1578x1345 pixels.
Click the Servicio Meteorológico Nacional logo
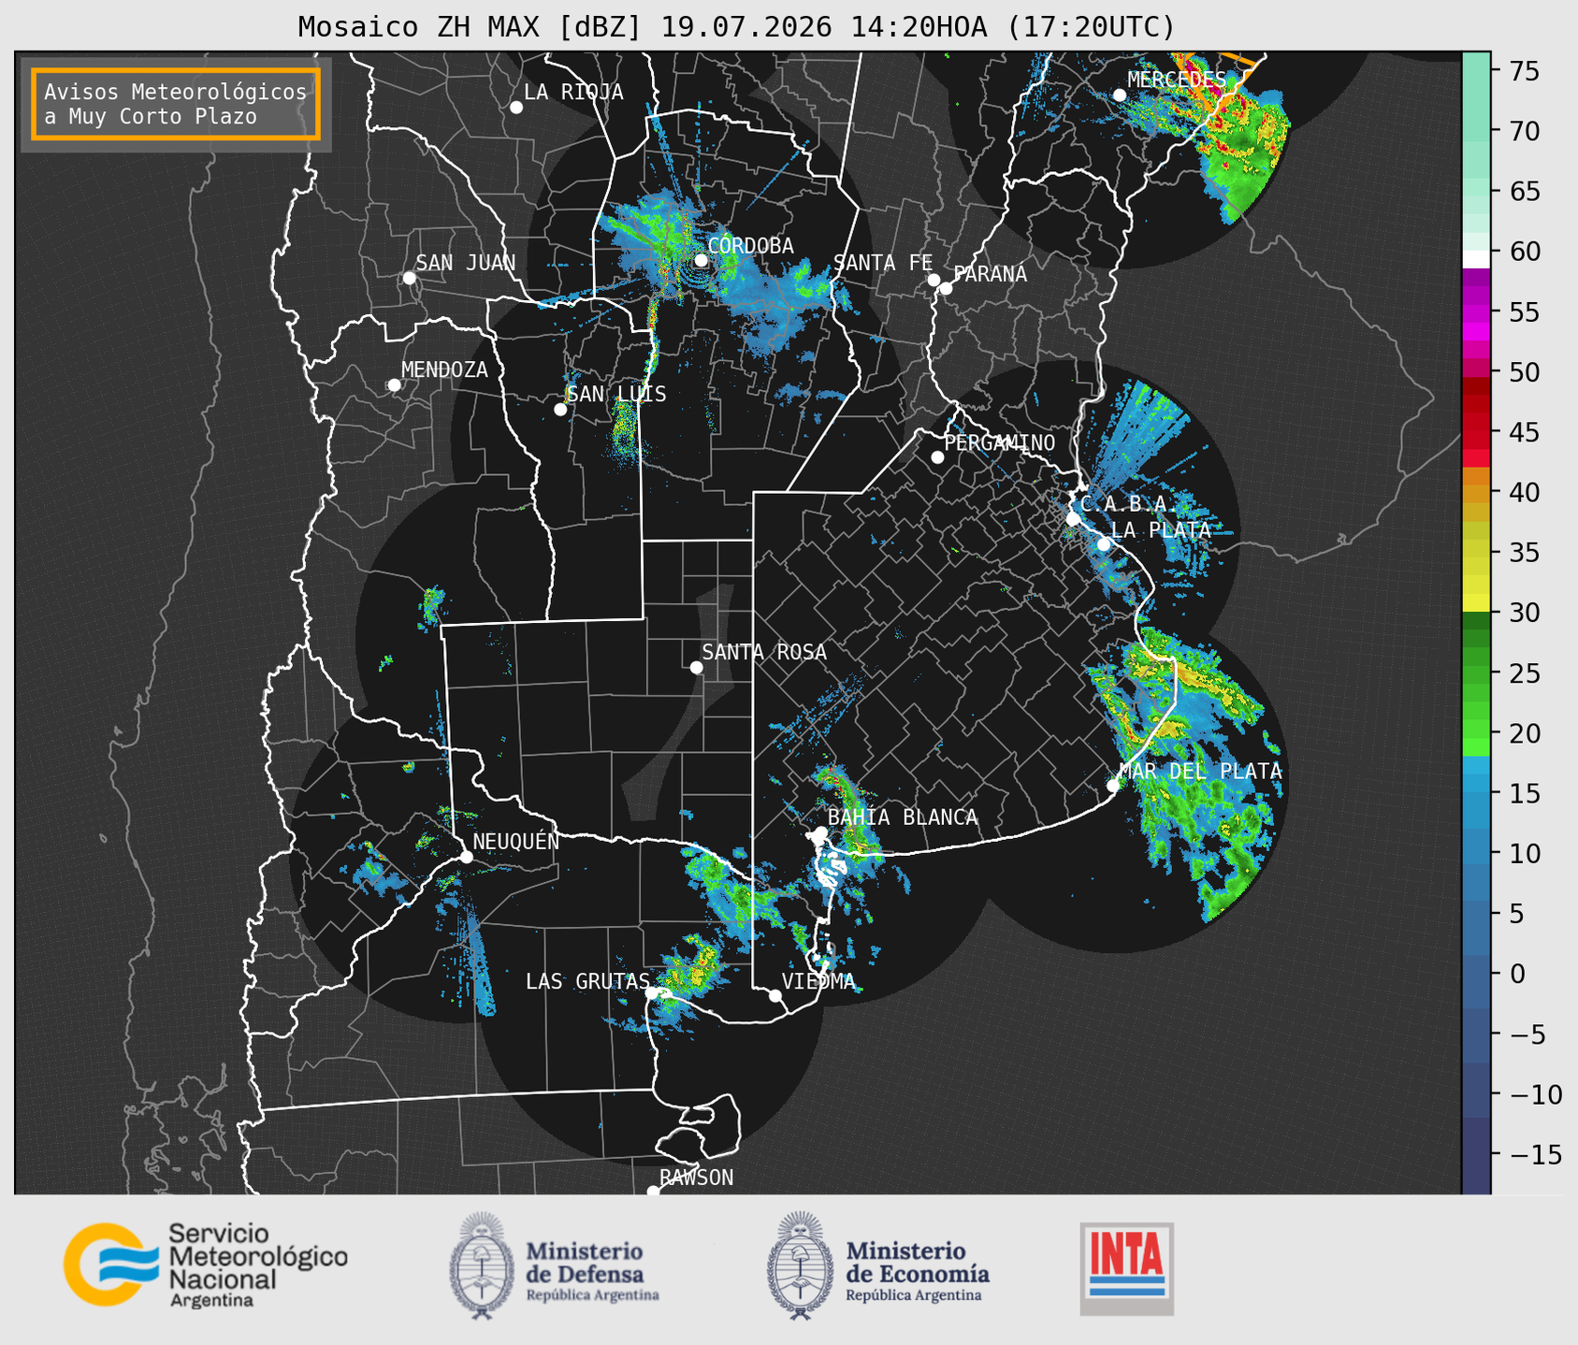[206, 1265]
